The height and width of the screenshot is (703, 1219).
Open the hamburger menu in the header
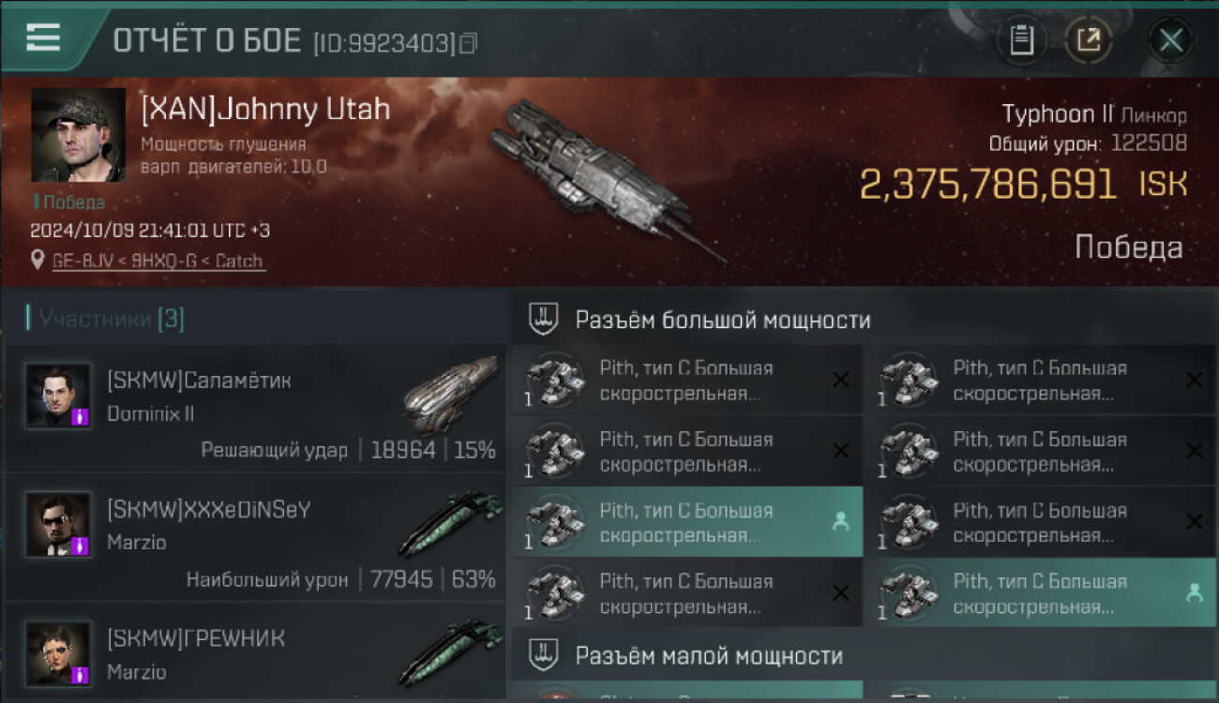pyautogui.click(x=43, y=37)
